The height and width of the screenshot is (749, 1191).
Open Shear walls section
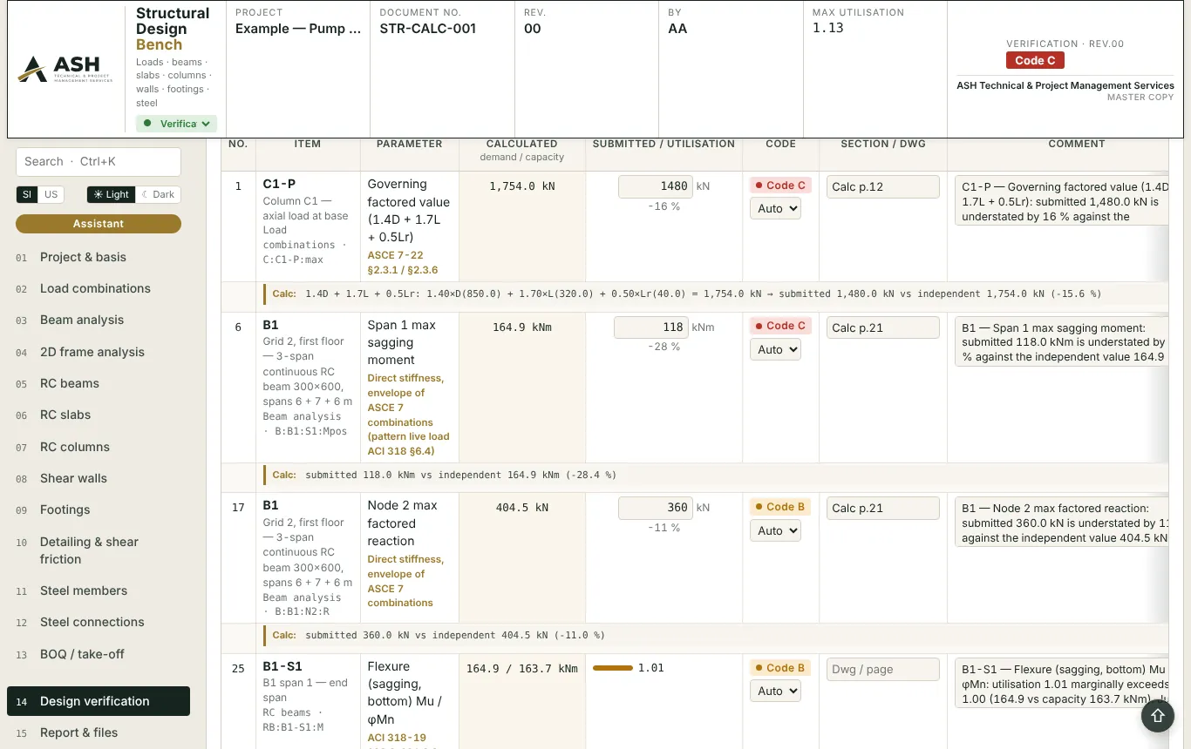[x=99, y=478]
